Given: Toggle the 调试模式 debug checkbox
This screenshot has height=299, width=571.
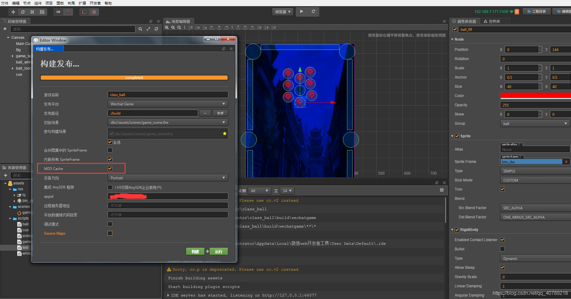Looking at the screenshot, I should click(110, 224).
